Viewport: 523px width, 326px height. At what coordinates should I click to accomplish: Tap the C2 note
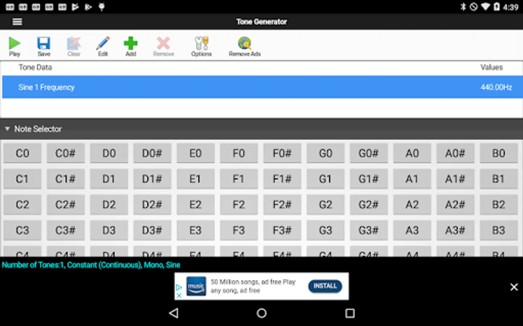tap(22, 205)
